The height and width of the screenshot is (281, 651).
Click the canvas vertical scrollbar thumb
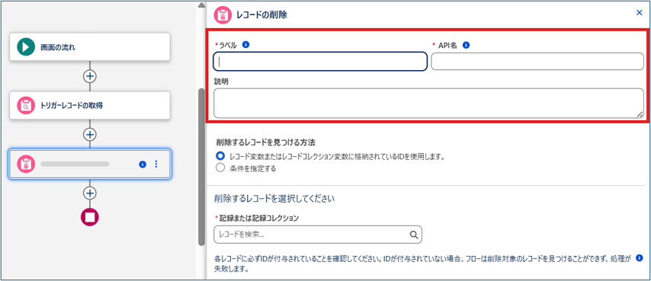coord(201,167)
